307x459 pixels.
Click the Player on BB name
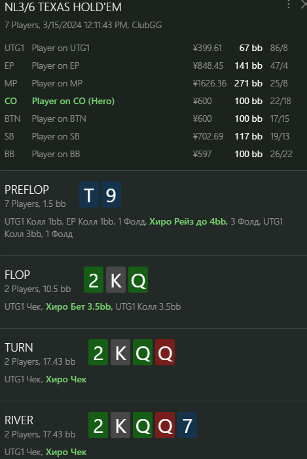pyautogui.click(x=56, y=154)
